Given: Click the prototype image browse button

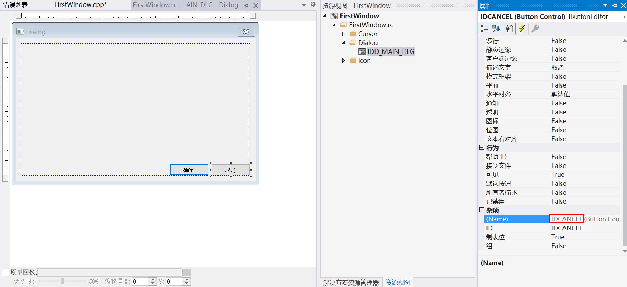Looking at the screenshot, I should (x=187, y=273).
